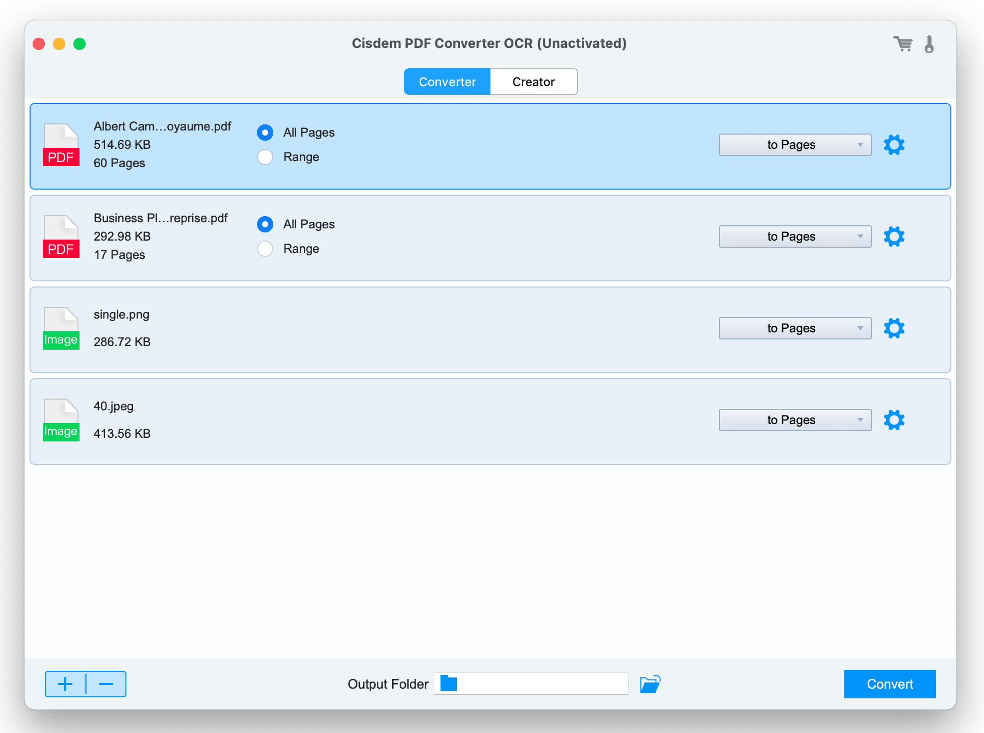
Task: Select the file name Albert Cam...oyaume.pdf
Action: click(162, 126)
